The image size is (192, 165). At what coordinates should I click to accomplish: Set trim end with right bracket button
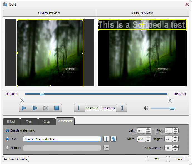click(122, 108)
